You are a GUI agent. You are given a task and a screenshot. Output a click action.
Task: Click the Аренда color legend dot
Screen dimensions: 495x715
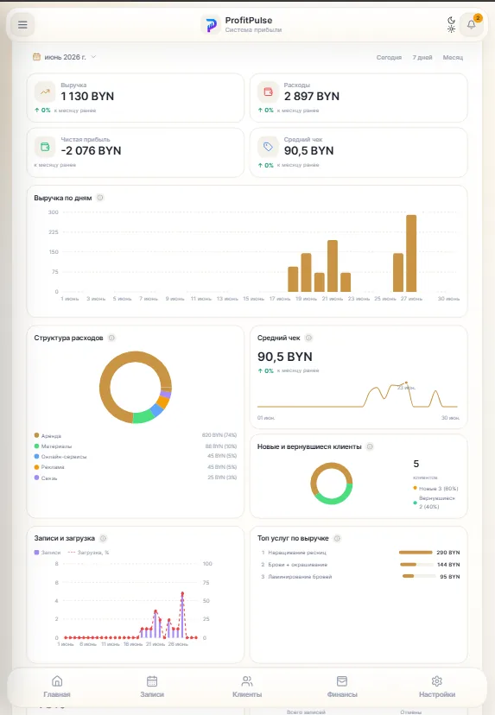point(36,435)
